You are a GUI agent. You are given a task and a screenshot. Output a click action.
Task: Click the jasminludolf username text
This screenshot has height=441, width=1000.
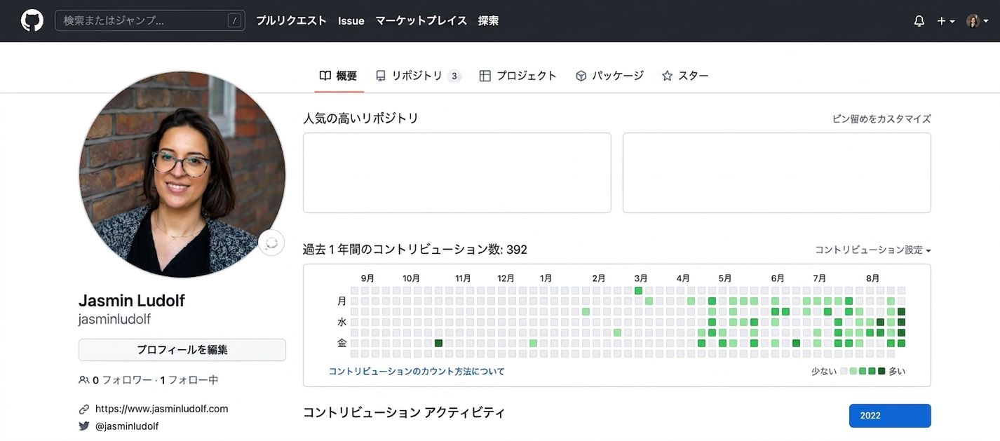pyautogui.click(x=114, y=320)
